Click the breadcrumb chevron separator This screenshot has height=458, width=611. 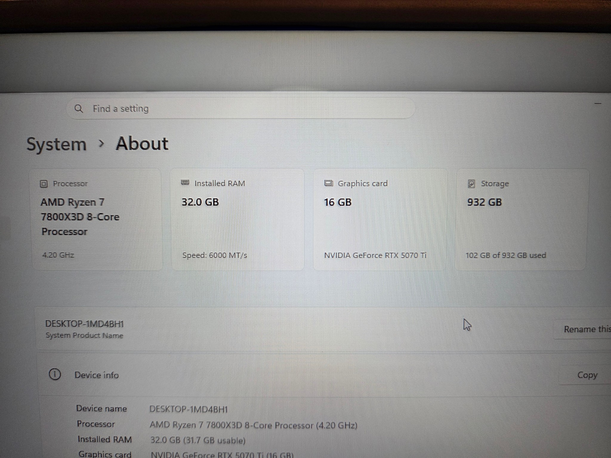point(101,144)
